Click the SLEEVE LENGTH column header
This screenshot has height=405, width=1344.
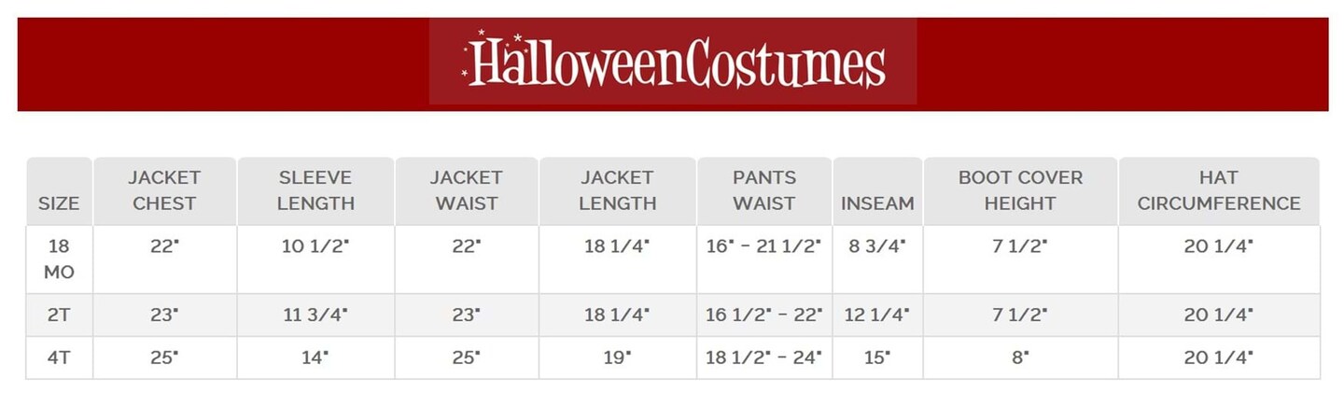[315, 190]
